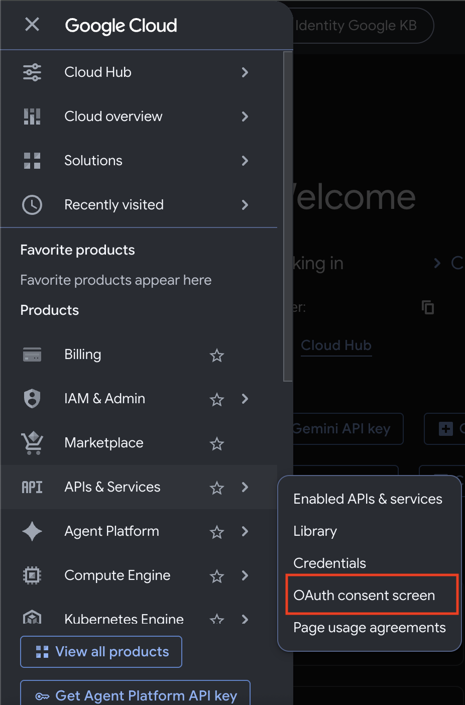Open the Cloud Hub link on the page
465x705 pixels.
click(x=336, y=345)
